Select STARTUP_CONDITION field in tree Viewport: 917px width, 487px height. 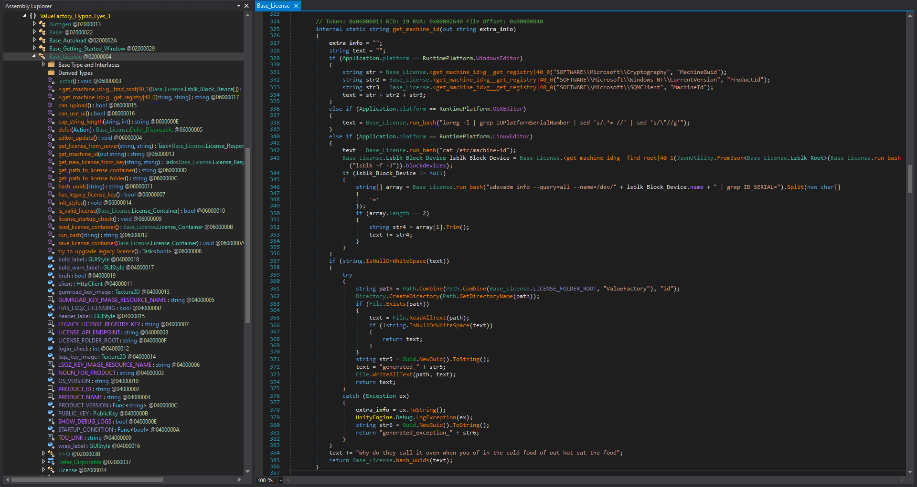119,429
